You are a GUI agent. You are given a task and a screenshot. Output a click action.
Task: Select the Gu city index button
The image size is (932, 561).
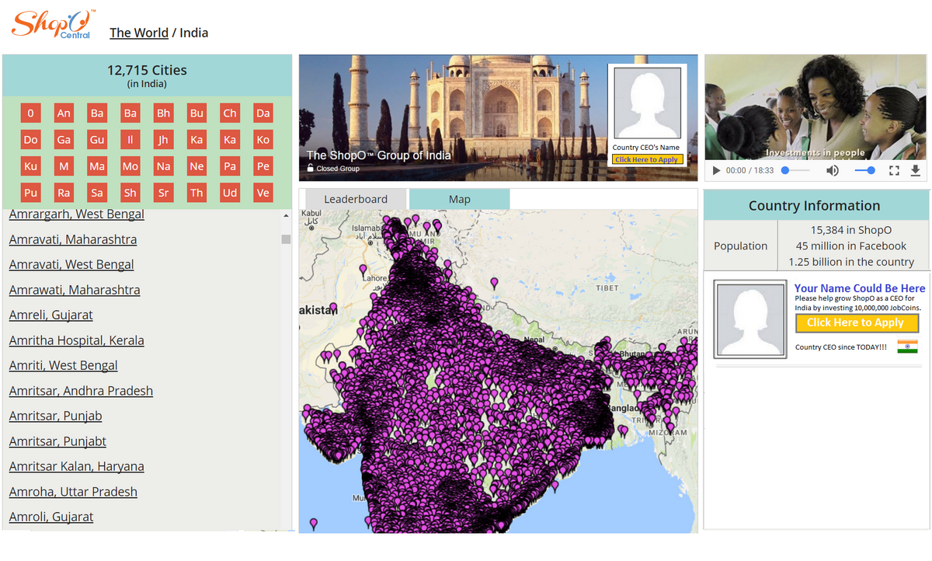click(97, 140)
